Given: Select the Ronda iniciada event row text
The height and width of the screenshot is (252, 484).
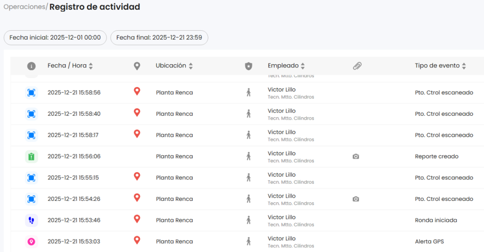Looking at the screenshot, I should pyautogui.click(x=436, y=220).
